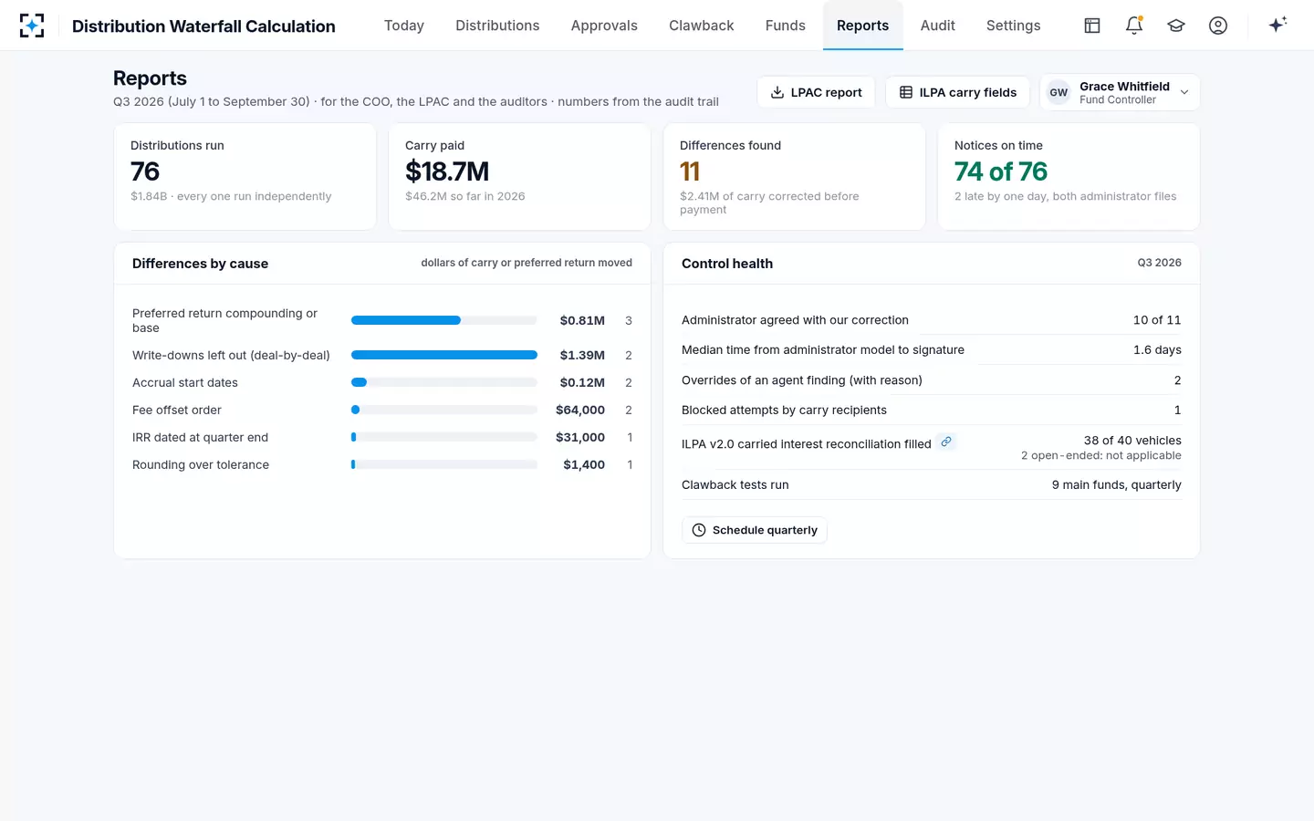Click "Overrides of an agent finding" row label

(x=802, y=379)
